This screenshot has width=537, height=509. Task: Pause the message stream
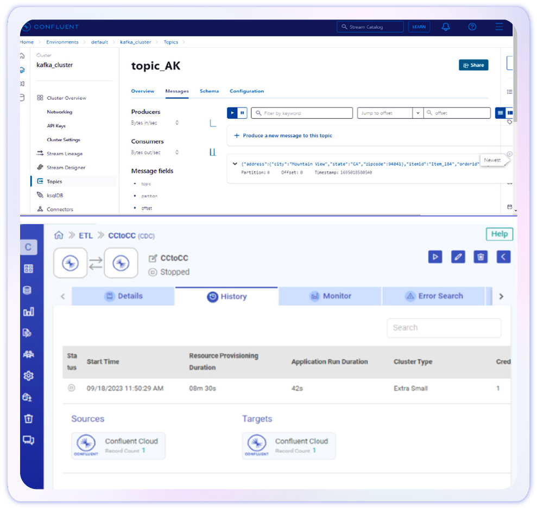242,113
